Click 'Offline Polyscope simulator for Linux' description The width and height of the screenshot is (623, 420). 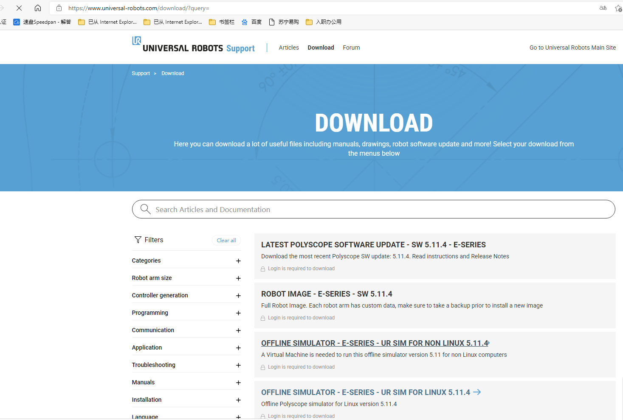pos(329,404)
